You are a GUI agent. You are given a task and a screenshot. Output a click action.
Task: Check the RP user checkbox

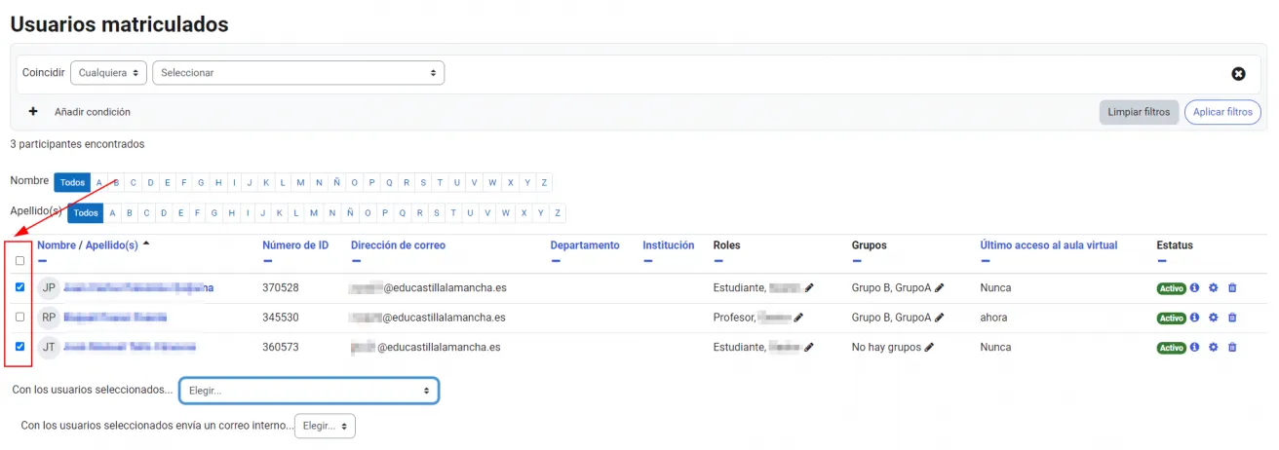(19, 318)
